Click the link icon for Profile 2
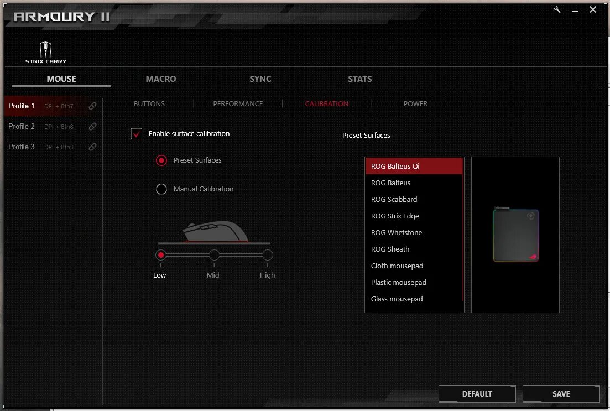 point(92,127)
